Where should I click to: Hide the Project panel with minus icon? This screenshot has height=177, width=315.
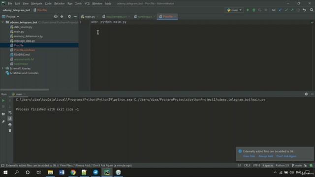click(x=75, y=16)
